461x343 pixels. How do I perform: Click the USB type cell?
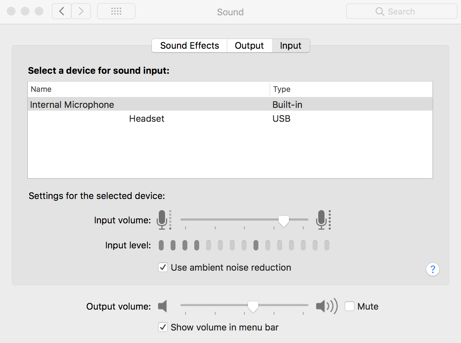pyautogui.click(x=281, y=119)
